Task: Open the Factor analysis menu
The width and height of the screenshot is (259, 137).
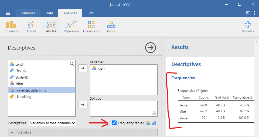Action: point(111,27)
